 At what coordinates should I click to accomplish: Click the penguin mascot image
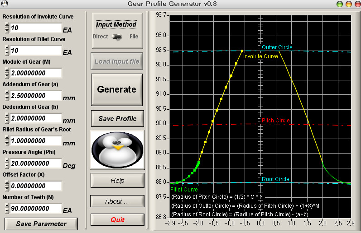pos(117,149)
